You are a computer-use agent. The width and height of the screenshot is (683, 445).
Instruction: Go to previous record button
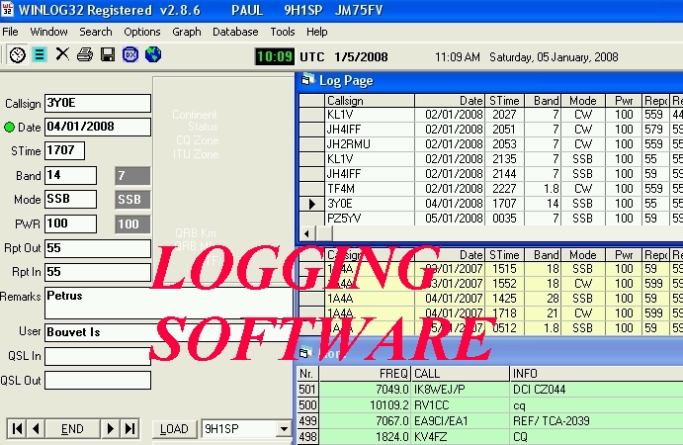[x=37, y=429]
